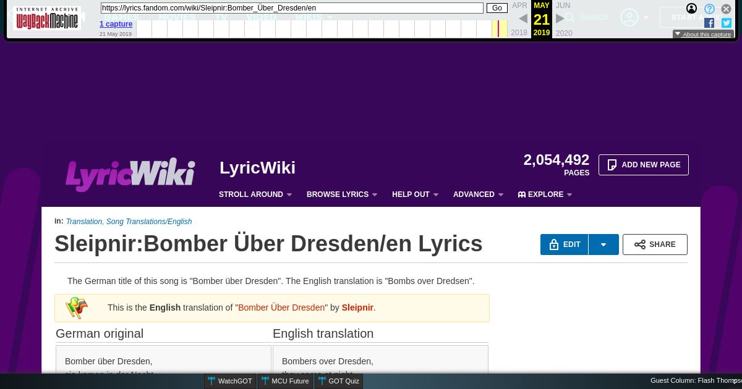Go to previous capture arrow
The height and width of the screenshot is (389, 742).
[523, 19]
